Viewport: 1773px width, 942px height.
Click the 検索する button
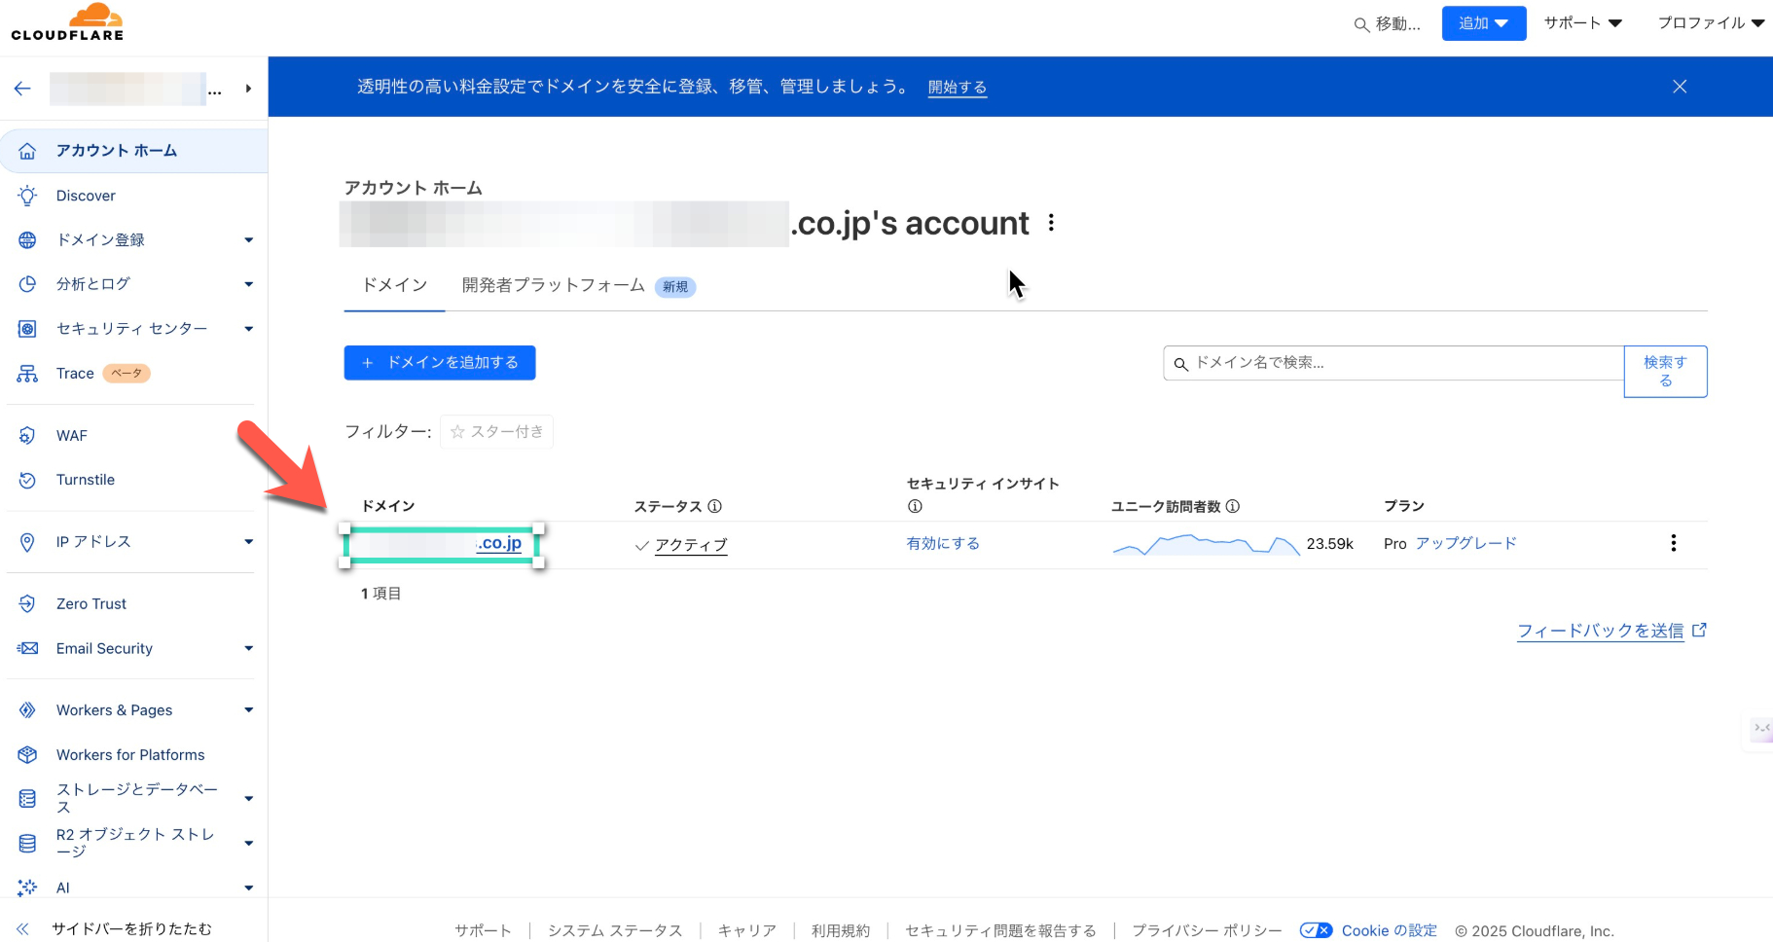pos(1665,372)
